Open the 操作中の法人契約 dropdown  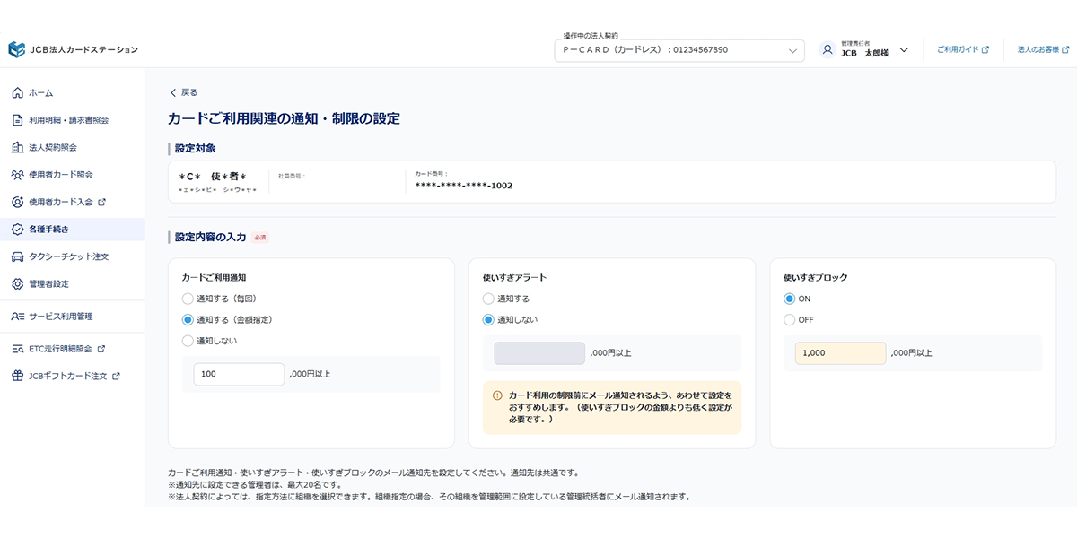[x=679, y=50]
